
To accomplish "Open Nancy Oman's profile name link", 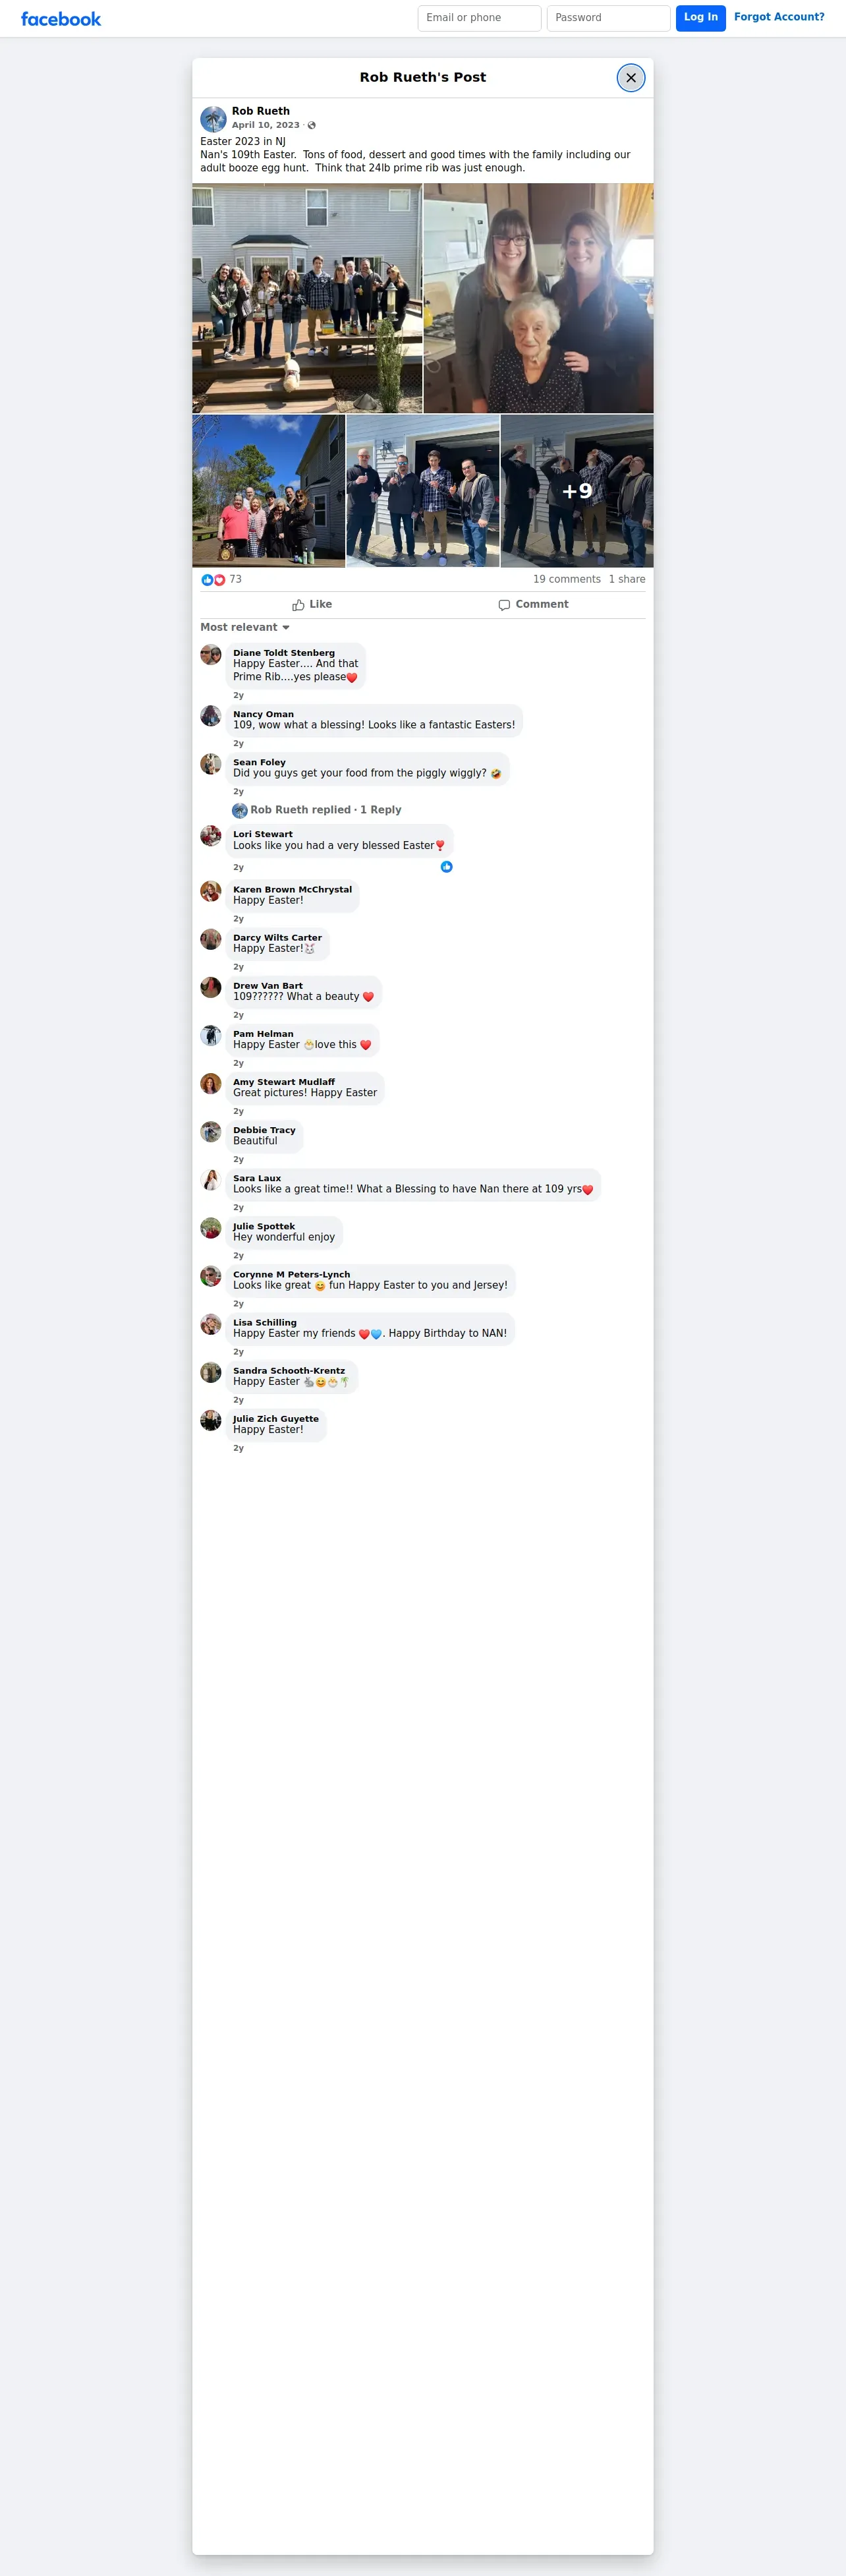I will click(x=263, y=715).
